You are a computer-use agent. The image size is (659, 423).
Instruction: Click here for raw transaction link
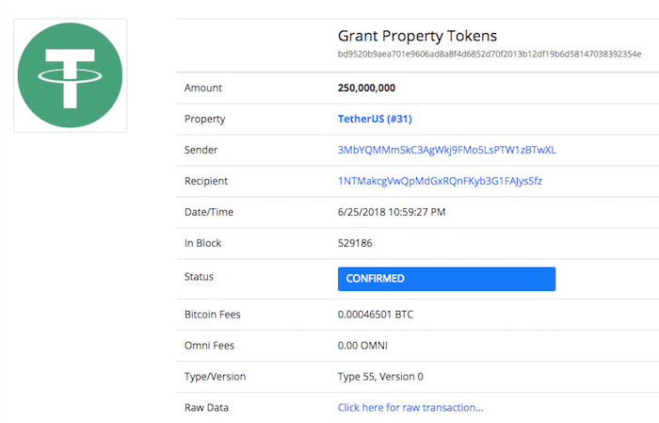click(x=410, y=407)
